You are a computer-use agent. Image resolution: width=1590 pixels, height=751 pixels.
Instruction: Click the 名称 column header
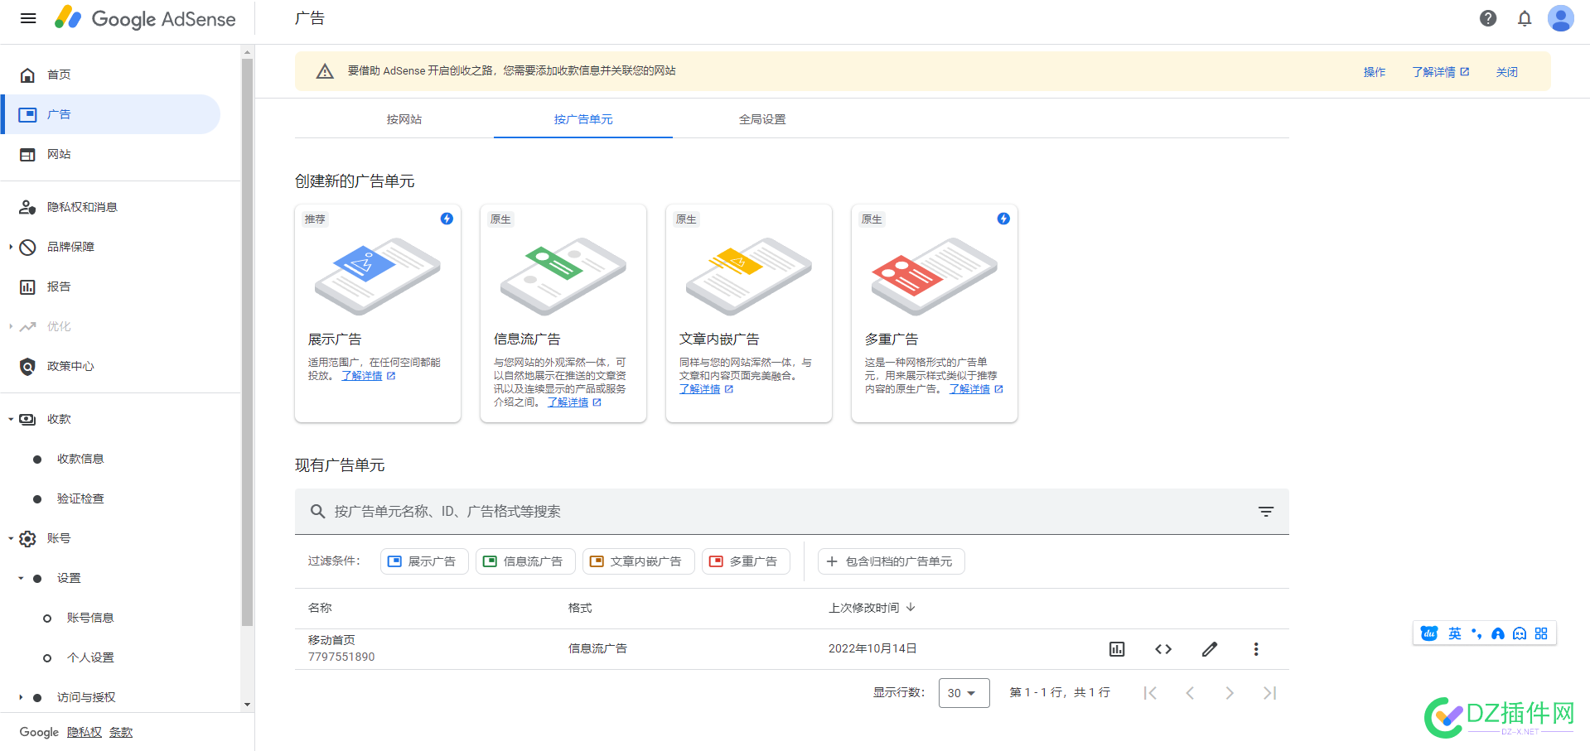(x=320, y=608)
